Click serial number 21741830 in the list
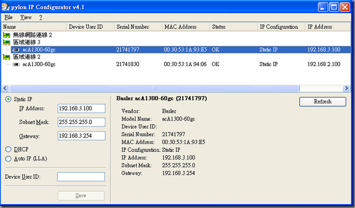The height and width of the screenshot is (208, 355). (x=128, y=65)
